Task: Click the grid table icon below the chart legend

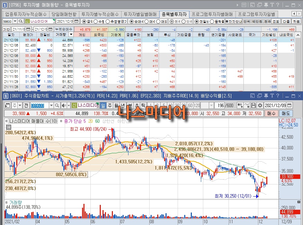Action: 9,127
